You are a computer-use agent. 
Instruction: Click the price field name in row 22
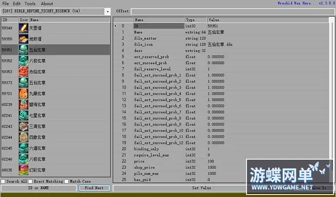[139, 161]
